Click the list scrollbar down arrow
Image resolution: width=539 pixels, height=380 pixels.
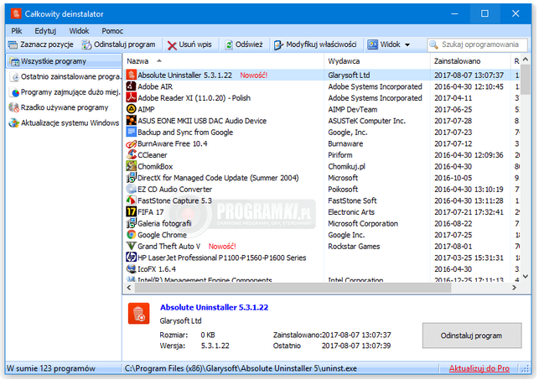(x=526, y=276)
